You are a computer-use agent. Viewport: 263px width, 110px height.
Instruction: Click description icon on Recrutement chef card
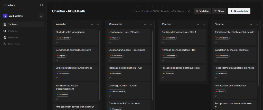tap(216, 96)
